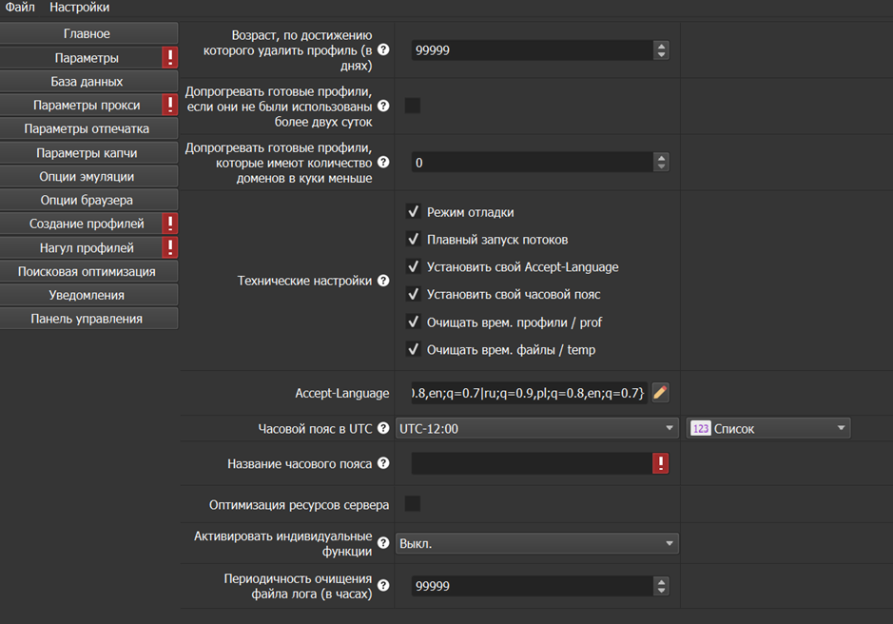
Task: Enable Оптимизация ресурсов сервера checkbox
Action: pyautogui.click(x=413, y=504)
